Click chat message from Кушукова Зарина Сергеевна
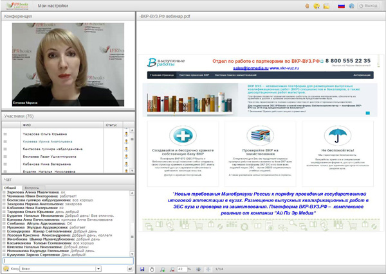Screen dimensions: 386x274 coord(46,255)
